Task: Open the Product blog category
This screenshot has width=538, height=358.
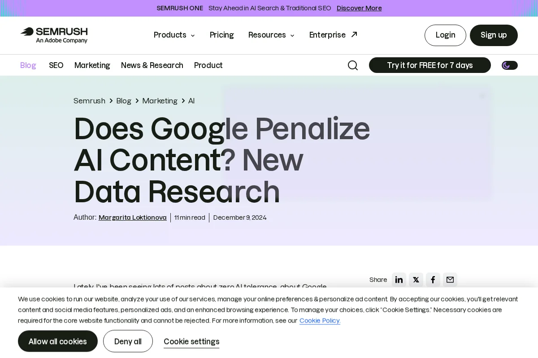Action: (208, 65)
